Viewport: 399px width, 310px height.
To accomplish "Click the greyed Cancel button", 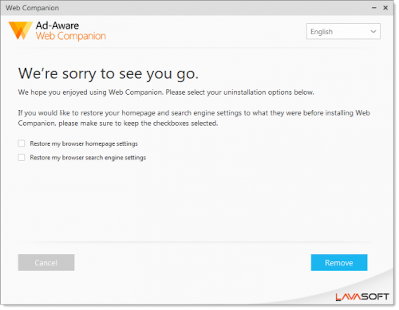I will coord(46,263).
